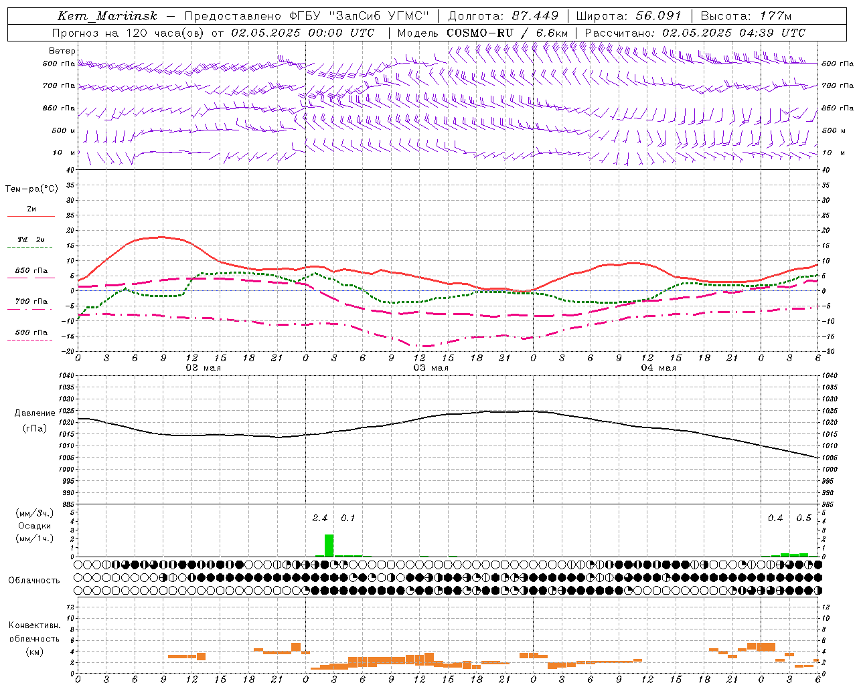Click the "Облачность" cloud cover label
Screen dimensions: 857x685
click(x=34, y=580)
